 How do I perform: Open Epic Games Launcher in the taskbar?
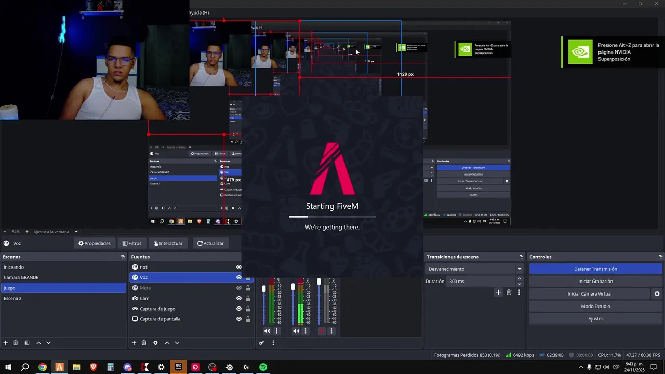pyautogui.click(x=178, y=367)
